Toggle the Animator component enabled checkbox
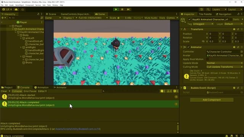244x137 pixels. point(188,47)
